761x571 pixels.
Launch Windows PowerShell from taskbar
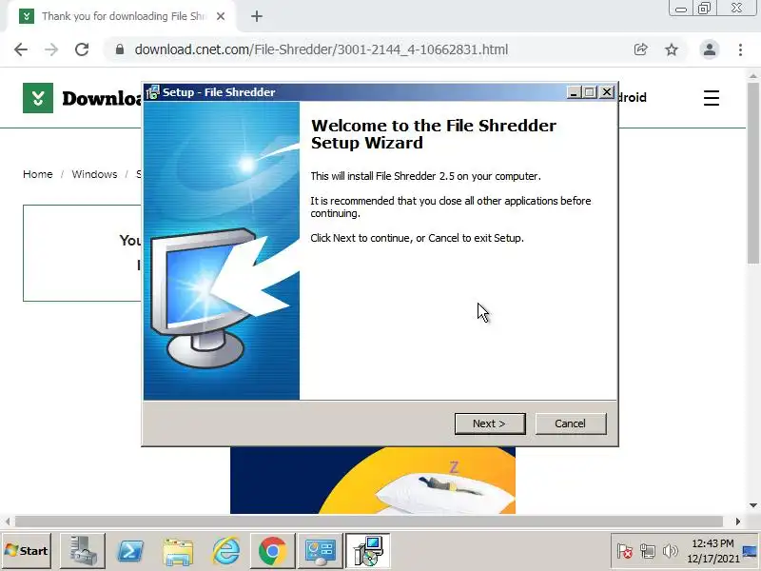coord(130,551)
